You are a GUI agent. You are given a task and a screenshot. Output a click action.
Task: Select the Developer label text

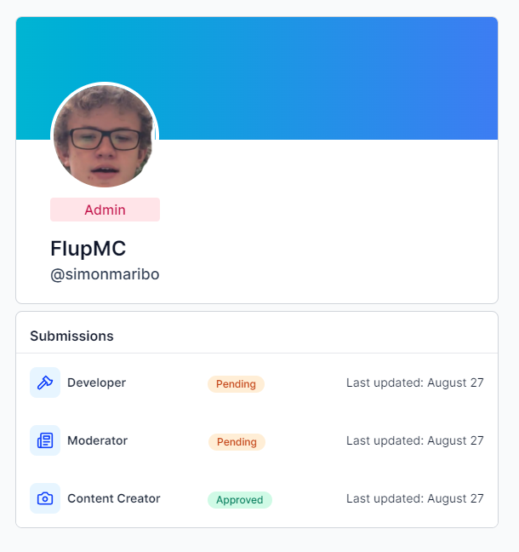96,382
